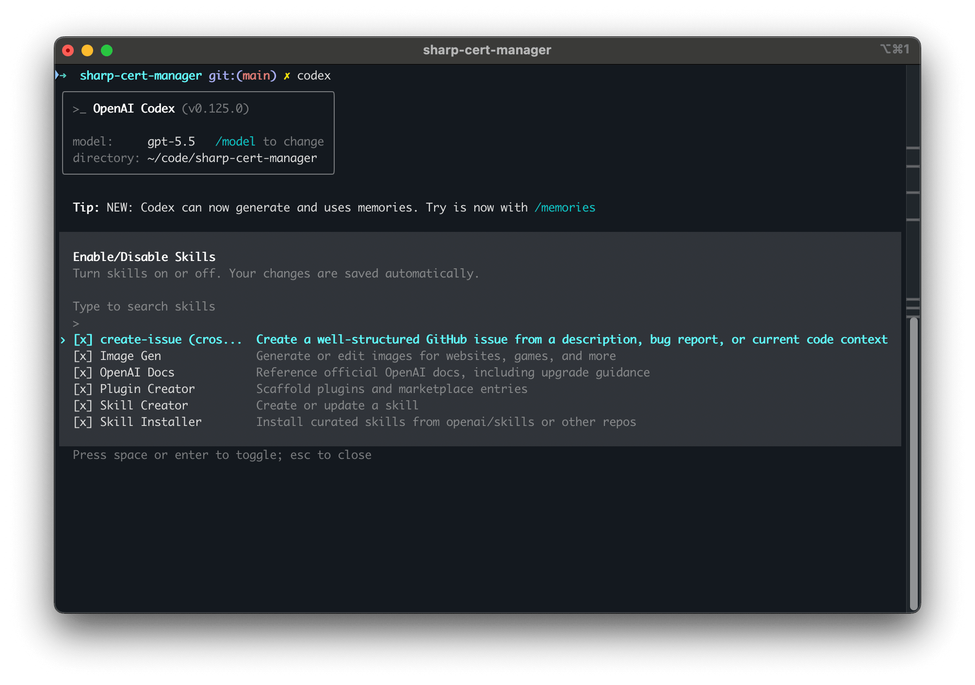Click the '>_' Codex logo icon
Viewport: 975px width, 685px height.
80,110
